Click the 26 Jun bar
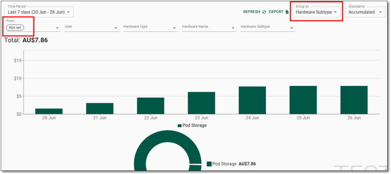The height and width of the screenshot is (174, 391). 354,100
